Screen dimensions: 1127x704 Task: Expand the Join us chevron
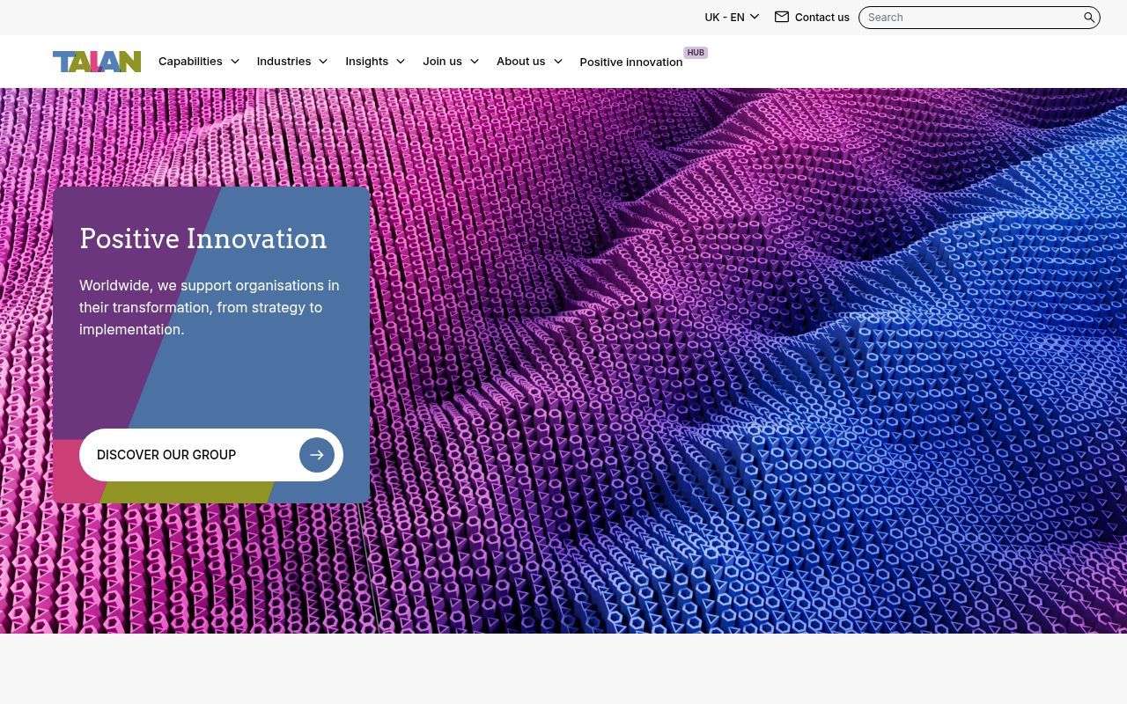(x=475, y=62)
